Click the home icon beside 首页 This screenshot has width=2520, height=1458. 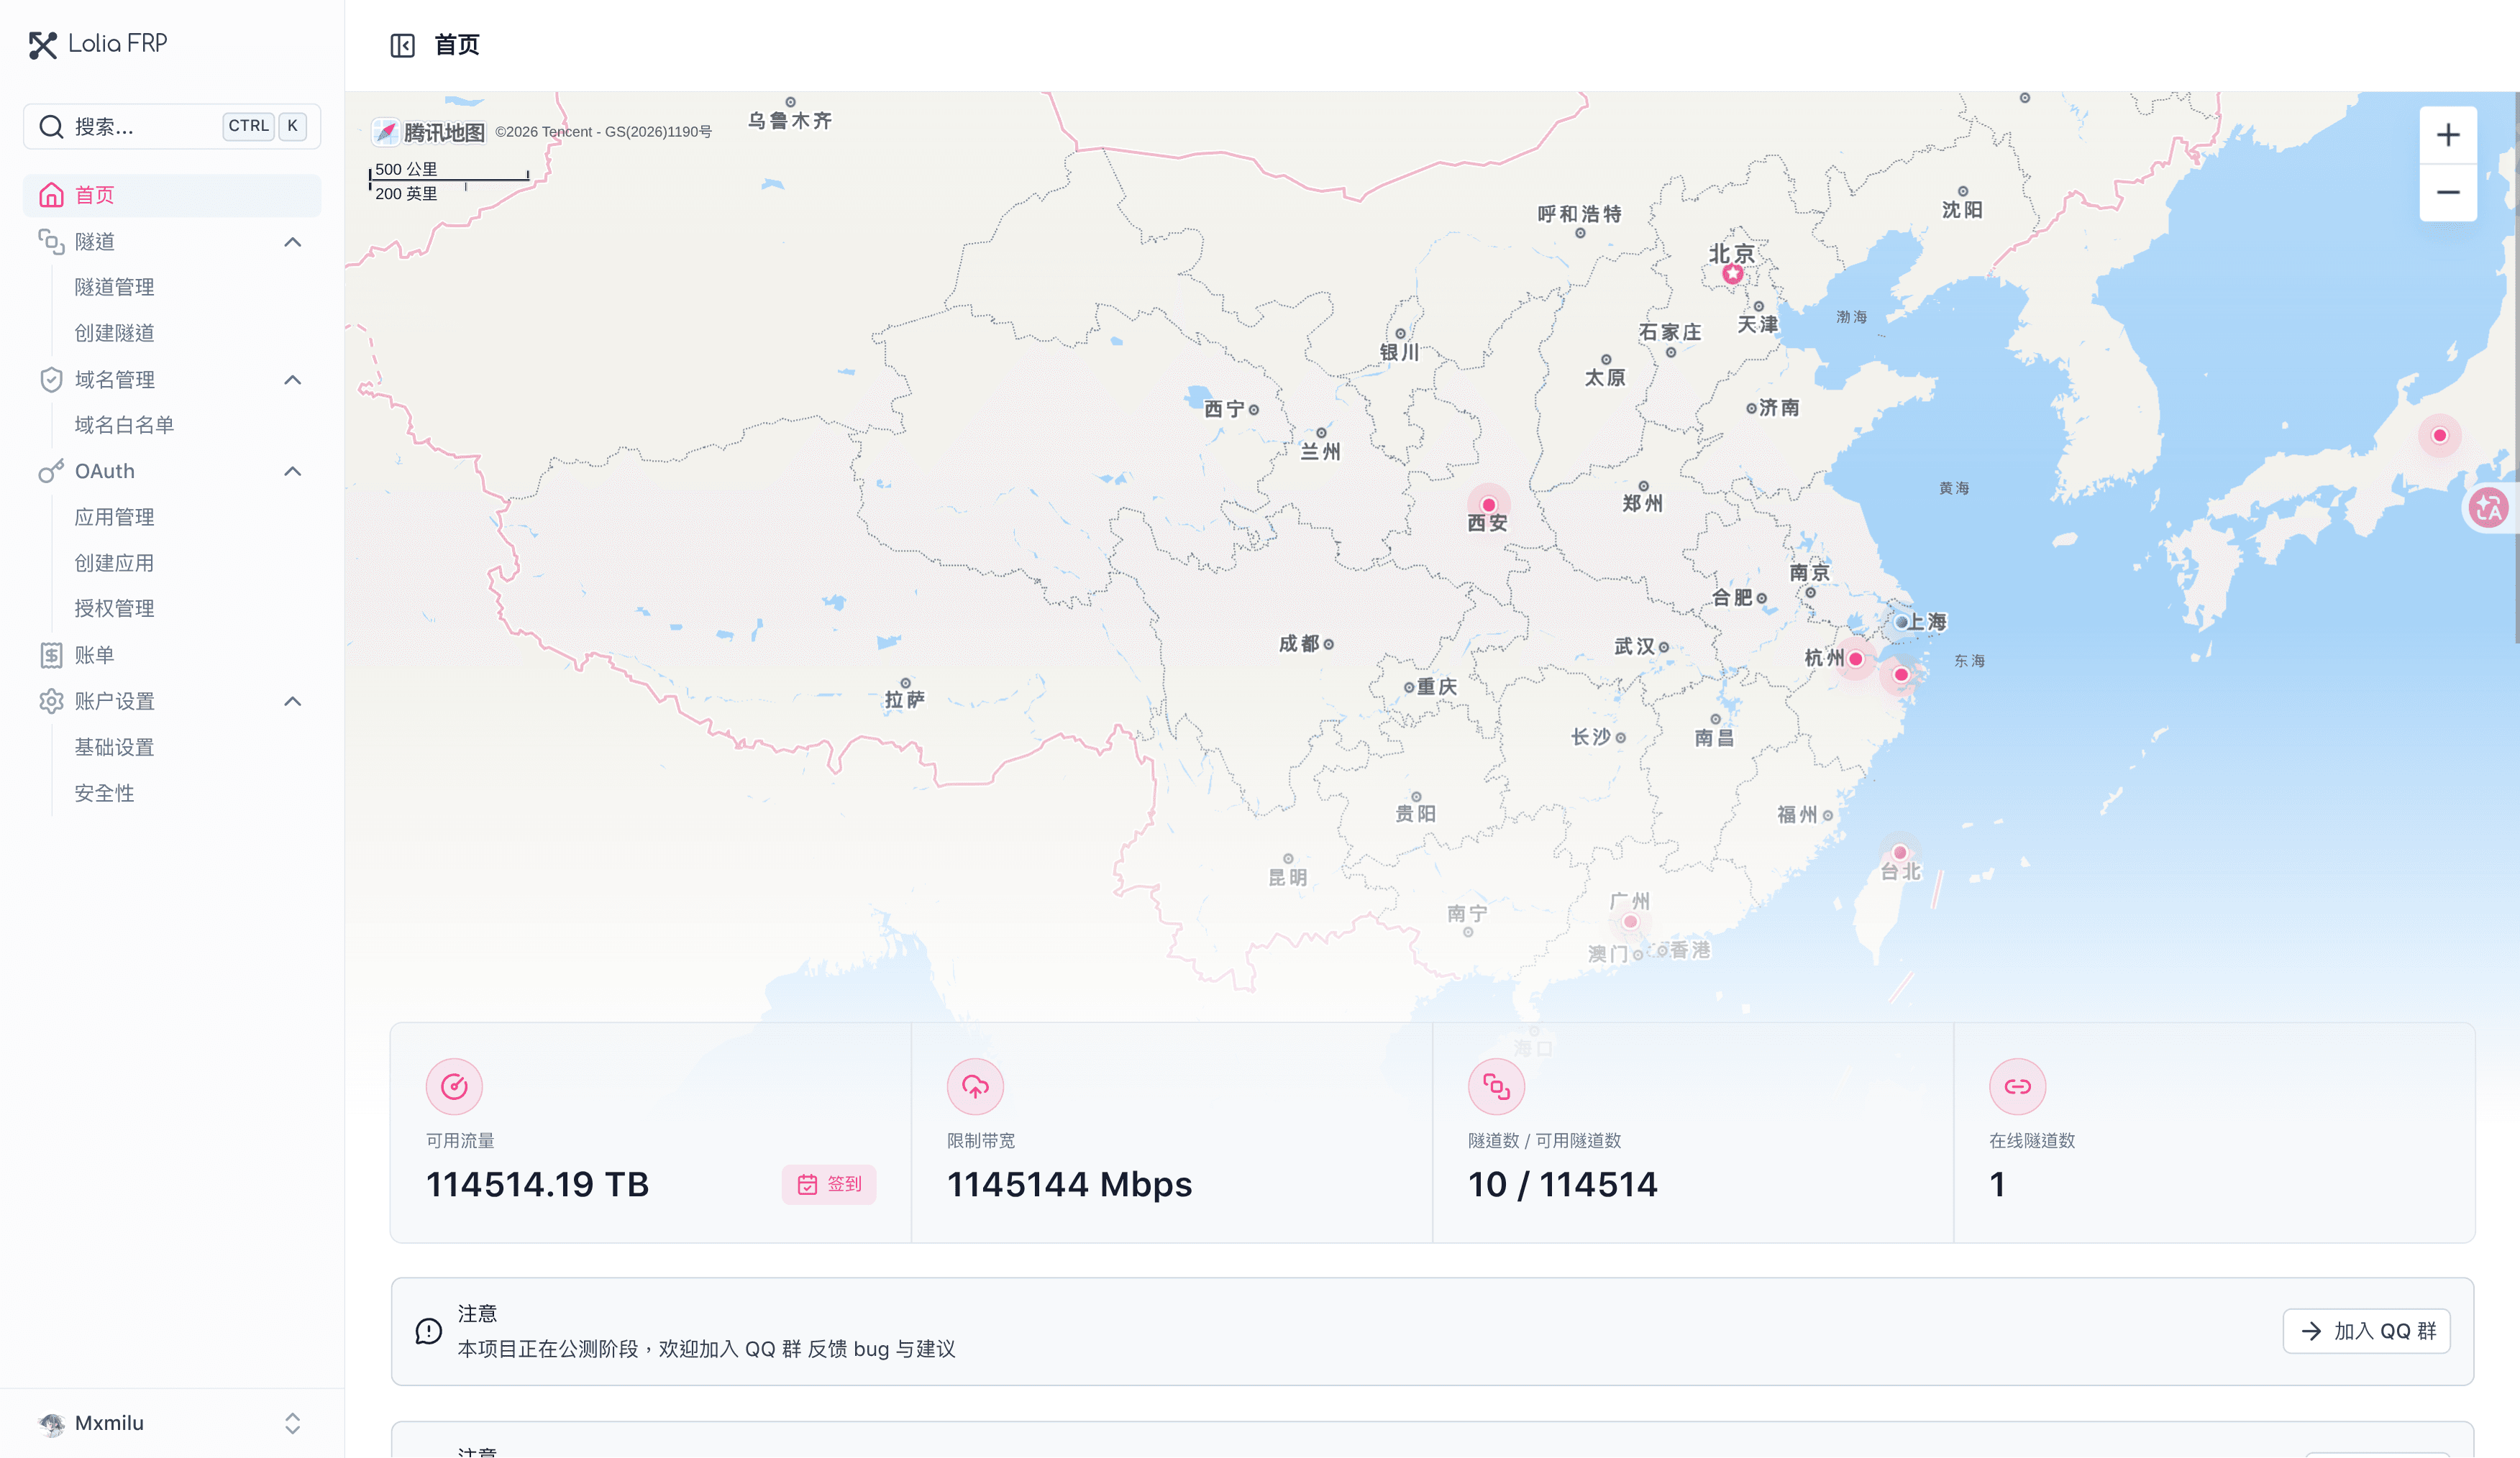(51, 195)
